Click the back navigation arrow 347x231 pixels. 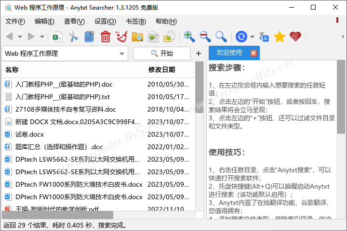coord(9,37)
